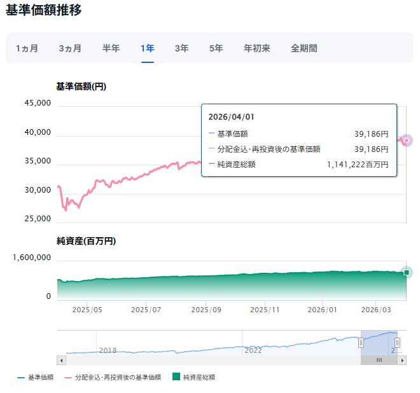Viewport: 420px width, 393px height.
Task: Switch chart to 3年 range
Action: (181, 48)
